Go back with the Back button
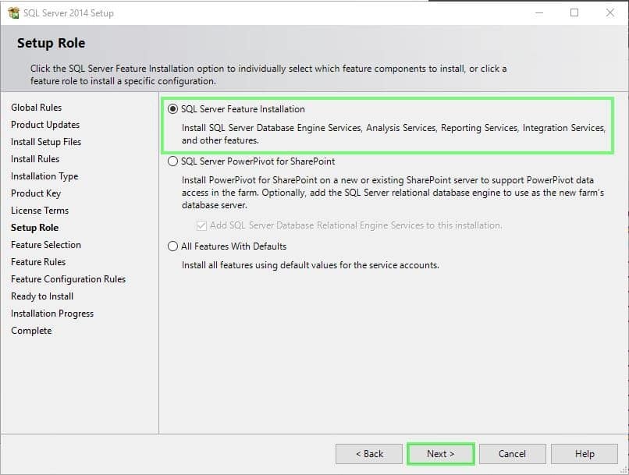629x475 pixels. coord(369,454)
